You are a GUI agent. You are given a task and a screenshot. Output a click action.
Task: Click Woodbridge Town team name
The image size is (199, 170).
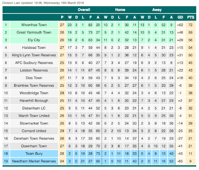click(x=34, y=93)
